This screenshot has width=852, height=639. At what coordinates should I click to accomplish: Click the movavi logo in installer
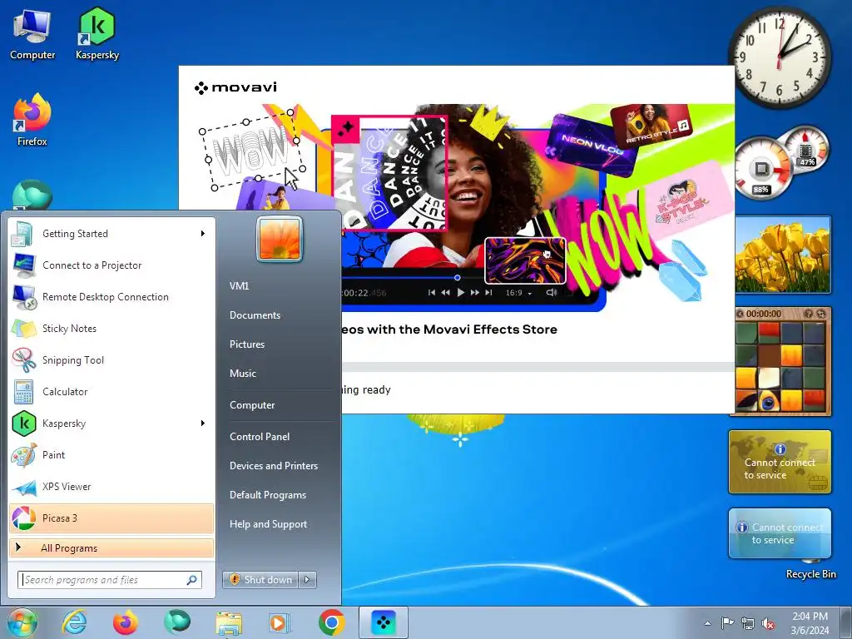tap(235, 87)
